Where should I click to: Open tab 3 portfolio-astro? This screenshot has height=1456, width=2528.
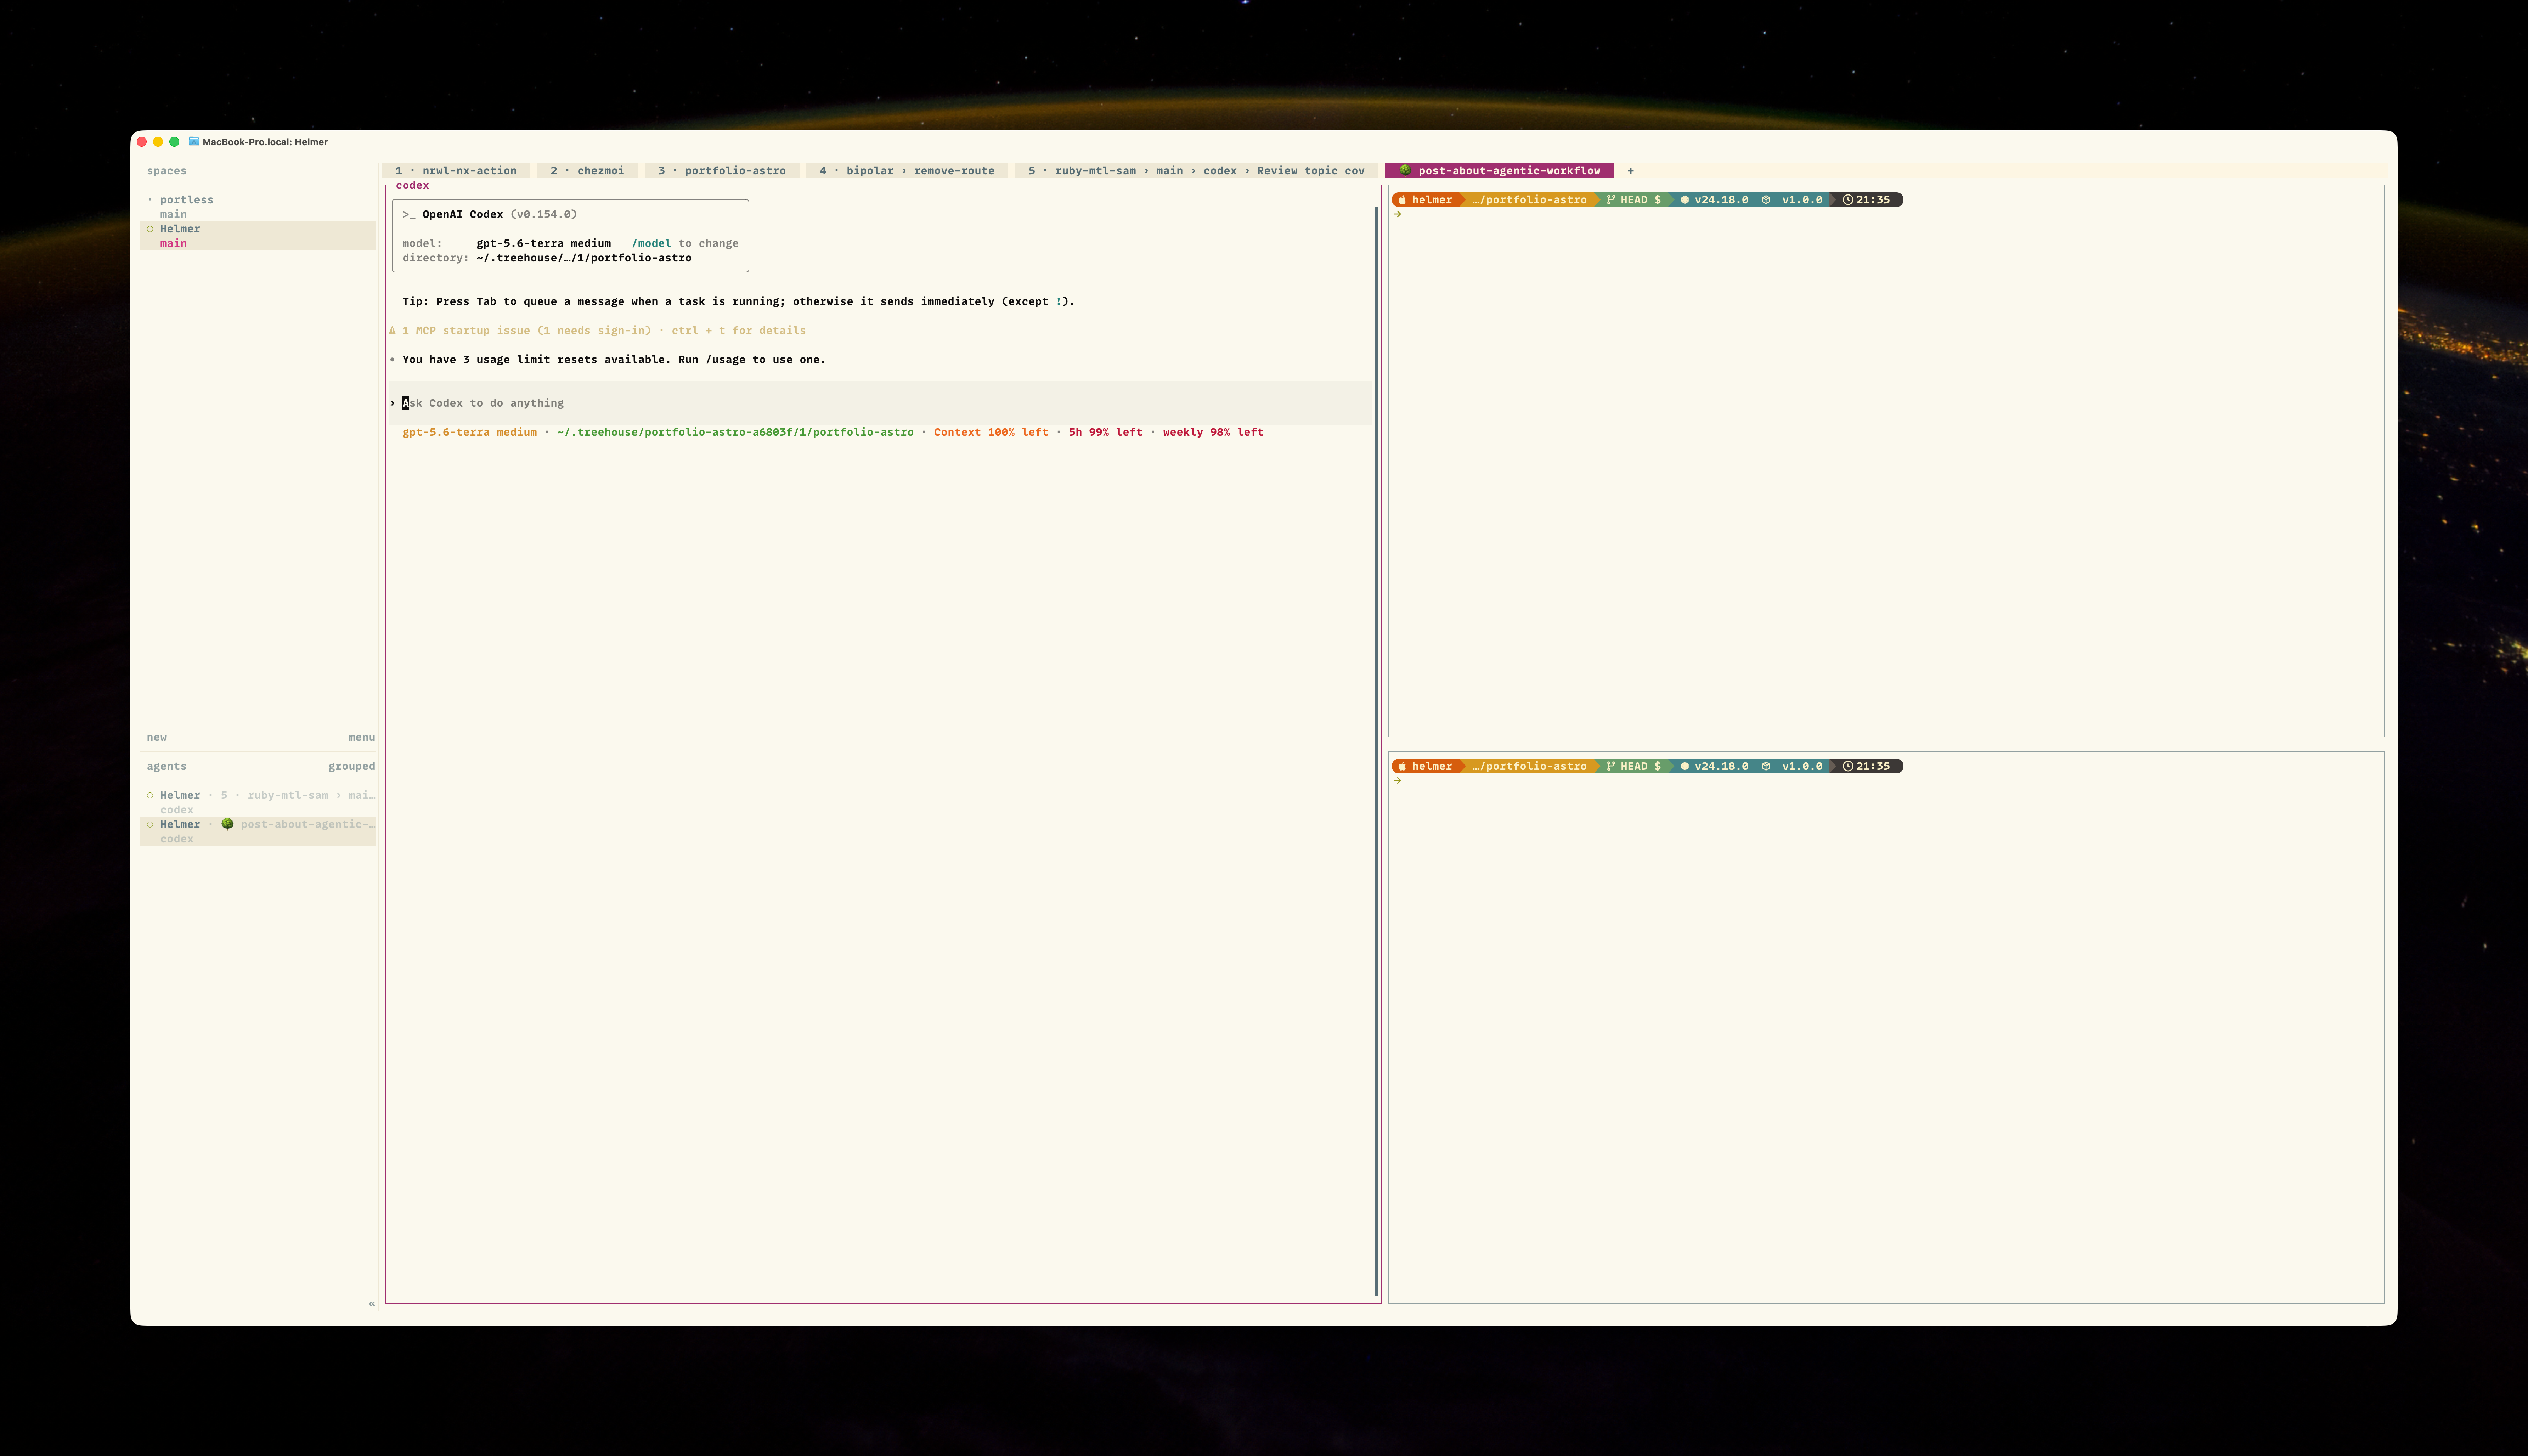722,171
